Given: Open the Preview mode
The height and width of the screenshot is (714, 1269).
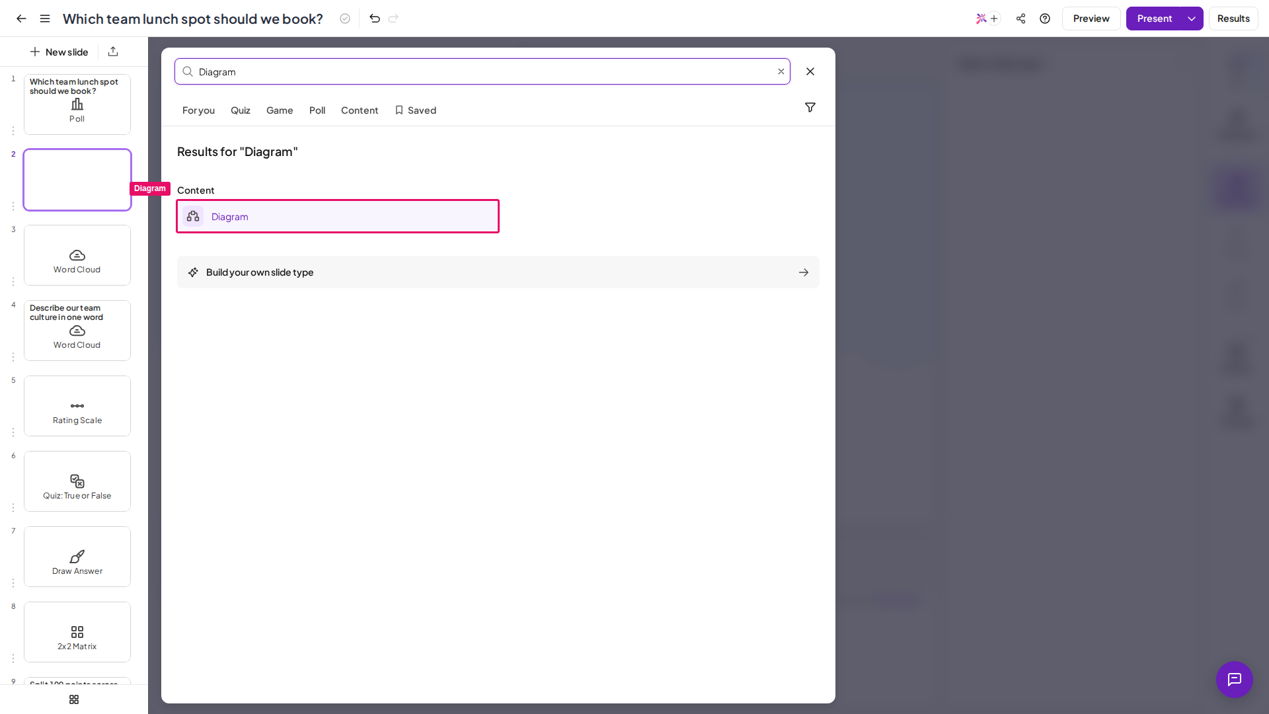Looking at the screenshot, I should [1091, 19].
